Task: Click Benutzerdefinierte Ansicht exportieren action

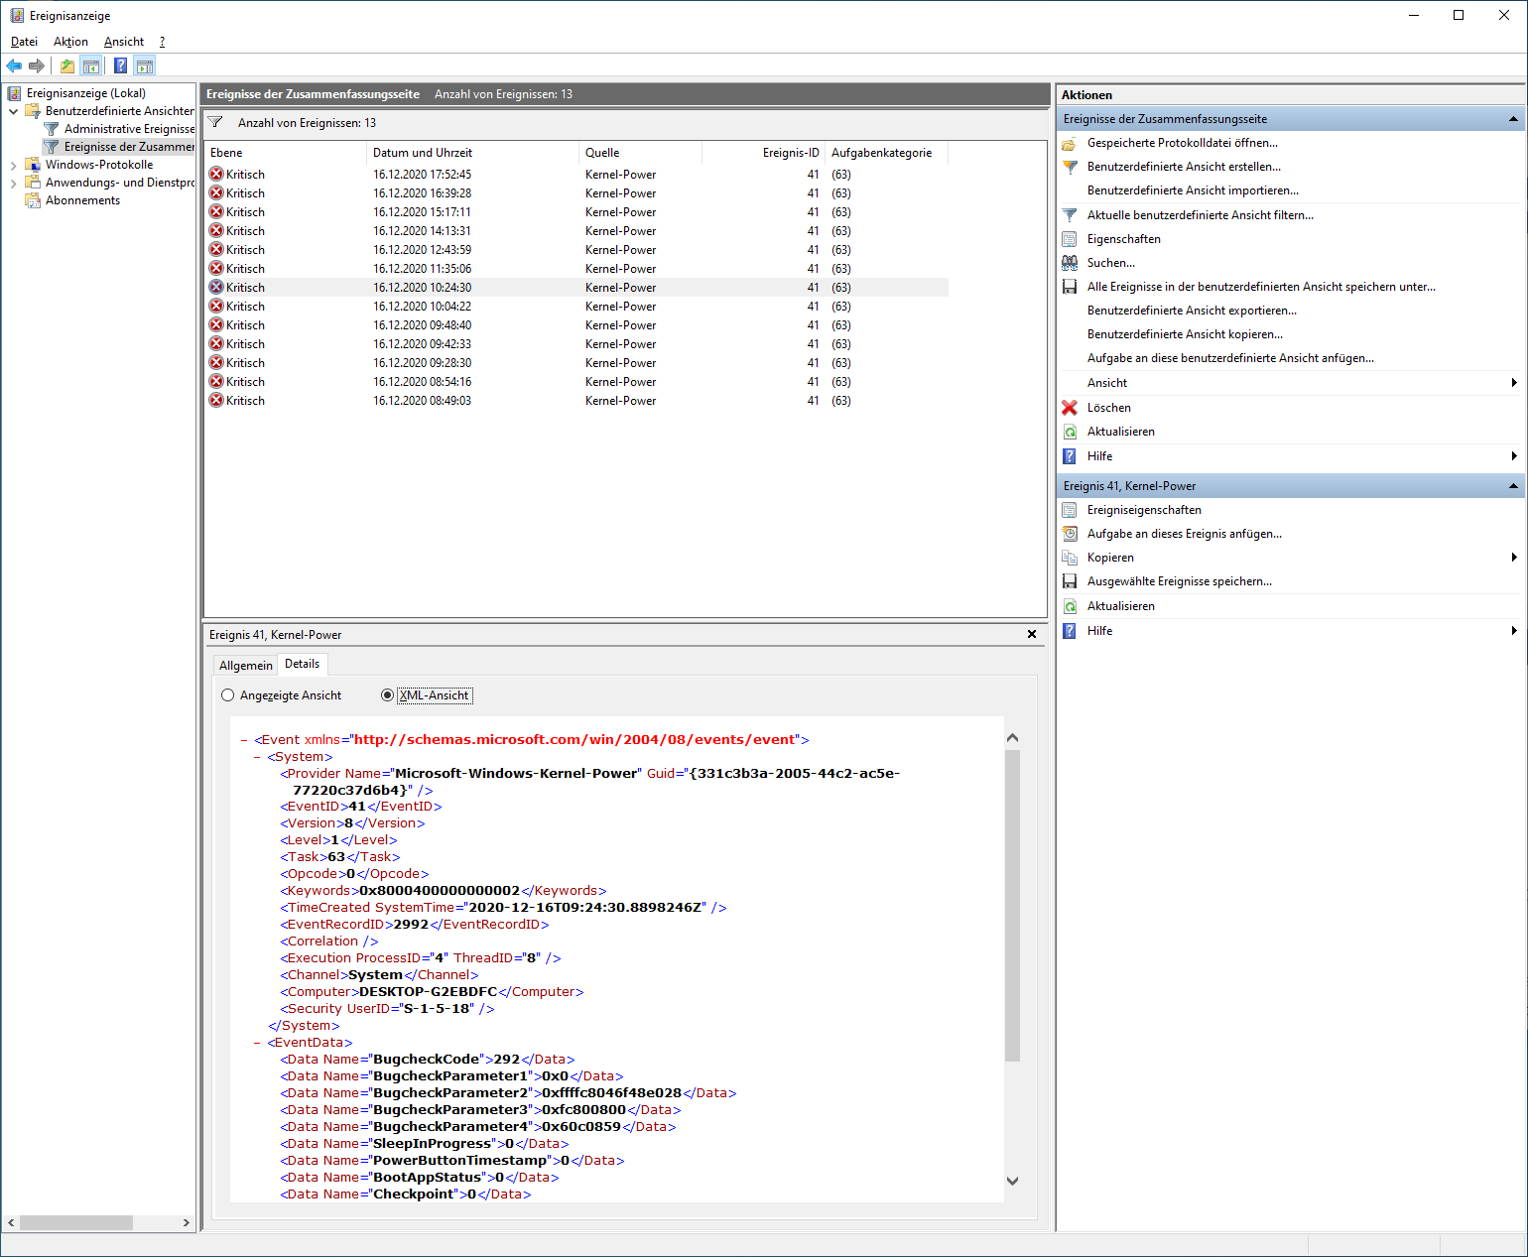Action: (1192, 311)
